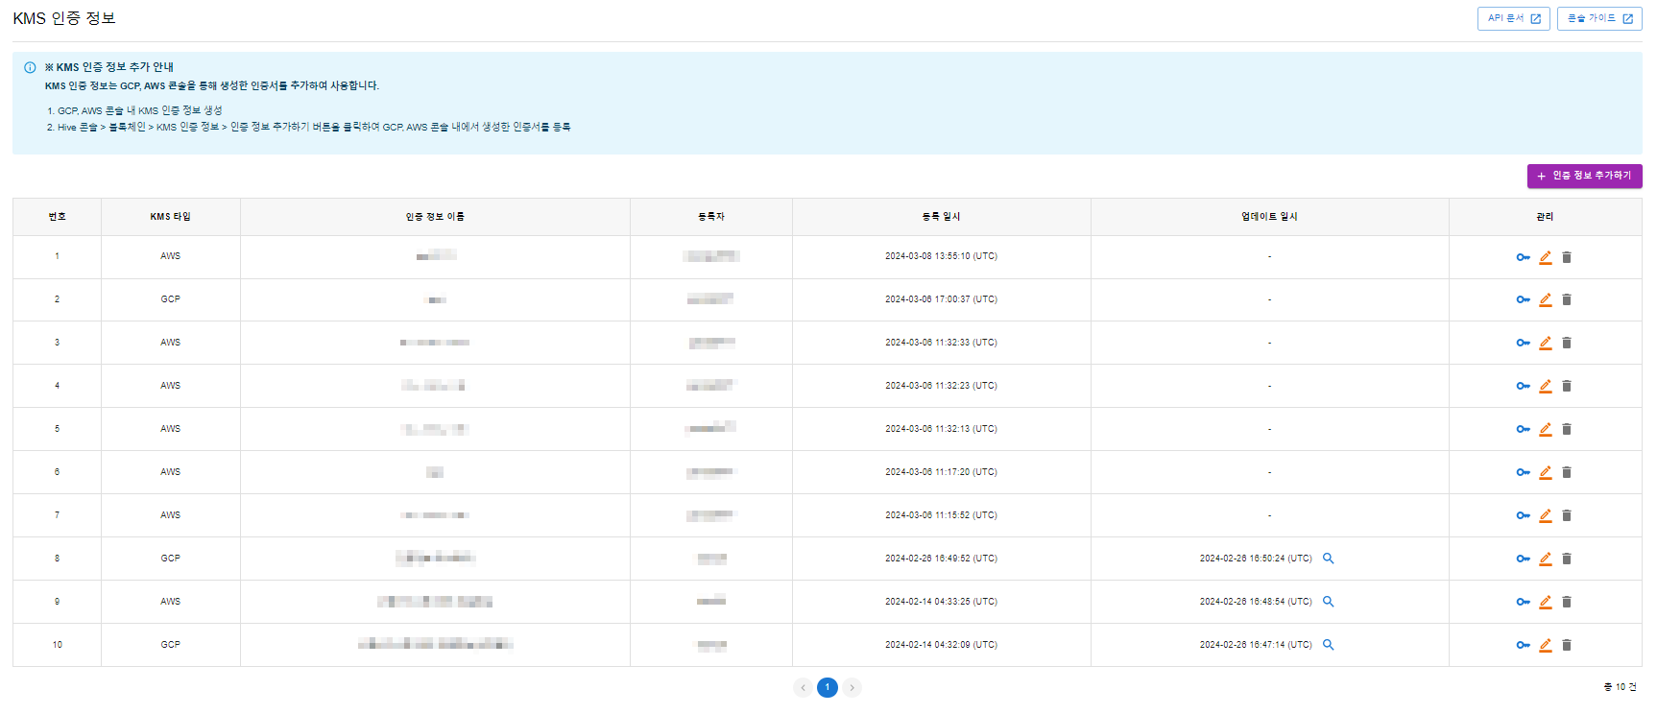This screenshot has width=1657, height=714.
Task: Remove the GCP credential in row 8
Action: point(1567,559)
